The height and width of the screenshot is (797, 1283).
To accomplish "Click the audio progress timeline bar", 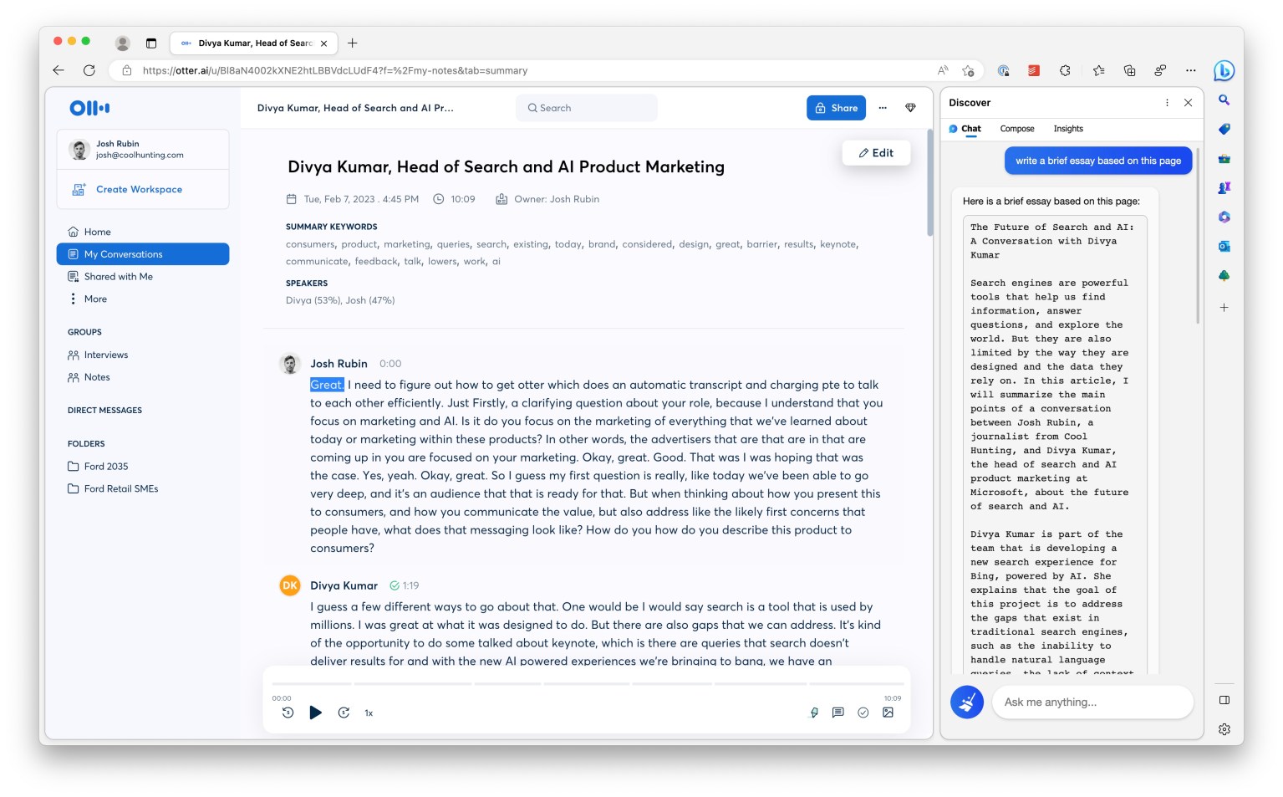I will click(x=585, y=684).
